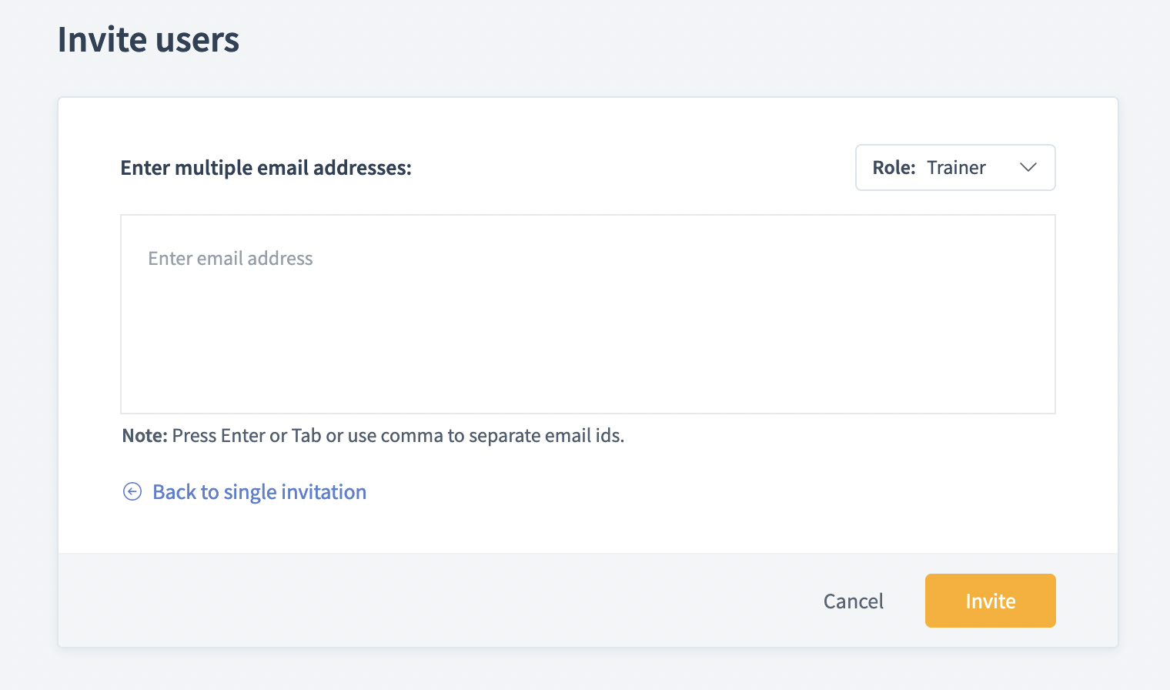Click the bold Role: label in the selector

tap(894, 167)
